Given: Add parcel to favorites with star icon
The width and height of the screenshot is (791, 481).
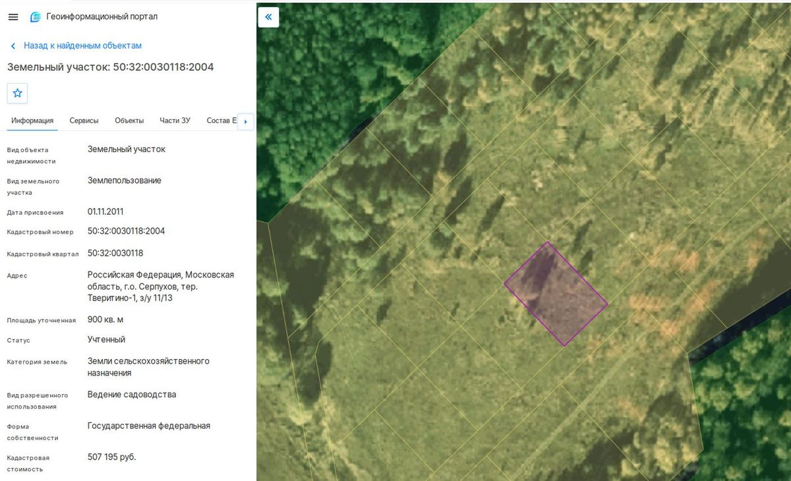Looking at the screenshot, I should tap(17, 93).
